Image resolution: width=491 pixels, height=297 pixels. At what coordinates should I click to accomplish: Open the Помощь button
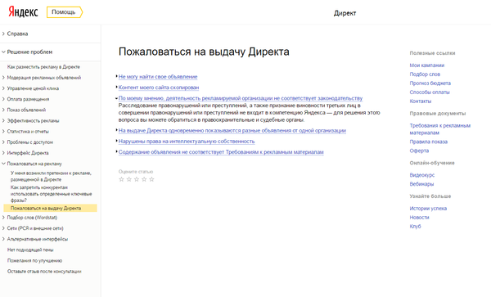tap(65, 12)
